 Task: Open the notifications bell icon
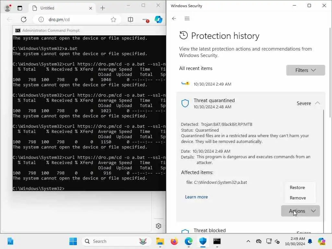click(x=310, y=241)
